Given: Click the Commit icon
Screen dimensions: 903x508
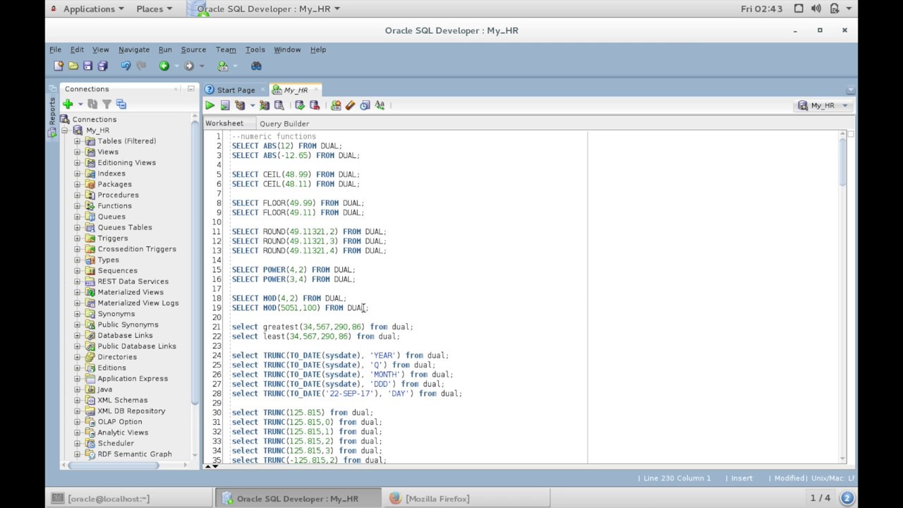Looking at the screenshot, I should click(x=300, y=105).
